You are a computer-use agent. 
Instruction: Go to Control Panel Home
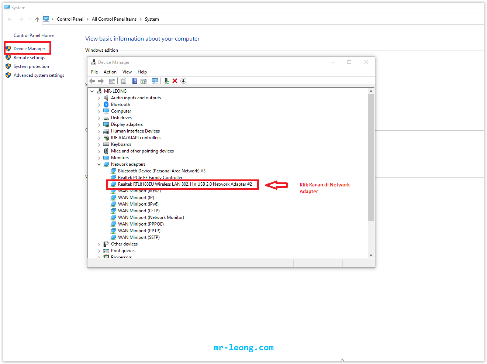[34, 35]
